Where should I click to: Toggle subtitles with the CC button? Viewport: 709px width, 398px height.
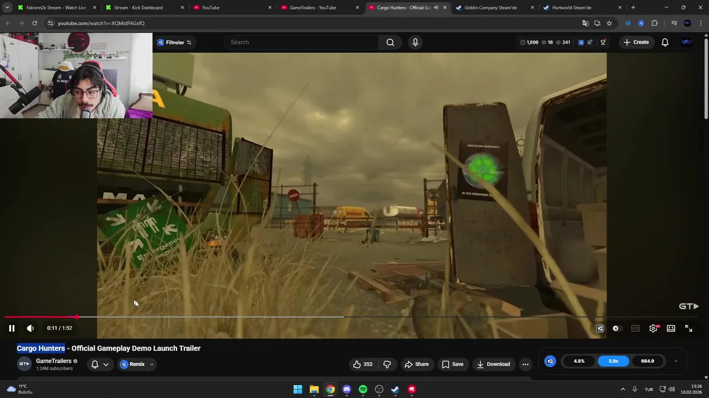(635, 328)
